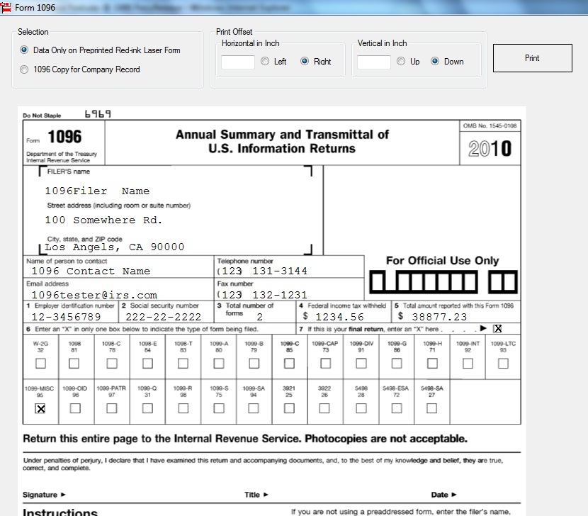Screen dimensions: 588x516
Task: Choose the Right horizontal offset option
Action: 305,62
